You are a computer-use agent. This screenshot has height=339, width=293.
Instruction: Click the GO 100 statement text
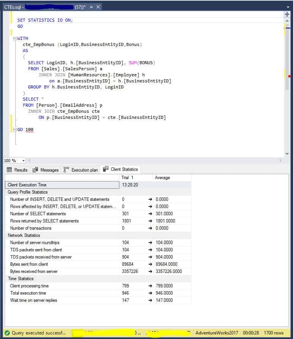coord(25,129)
